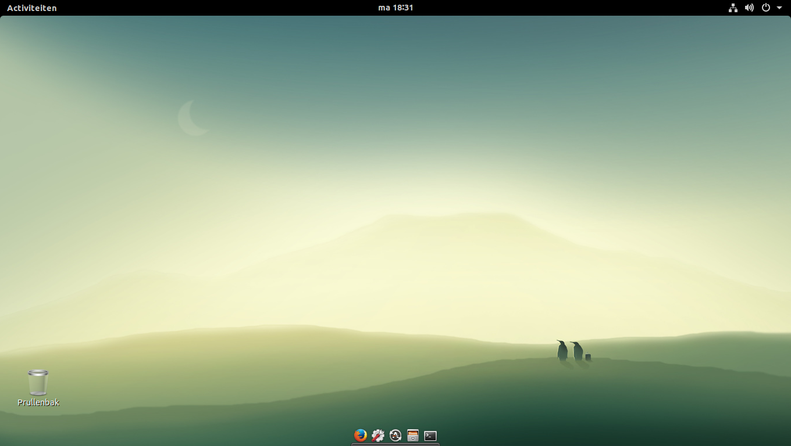Open the Prullenbak trash icon
Image resolution: width=791 pixels, height=446 pixels.
(38, 382)
